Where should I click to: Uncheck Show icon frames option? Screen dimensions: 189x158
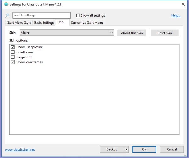(x=13, y=62)
